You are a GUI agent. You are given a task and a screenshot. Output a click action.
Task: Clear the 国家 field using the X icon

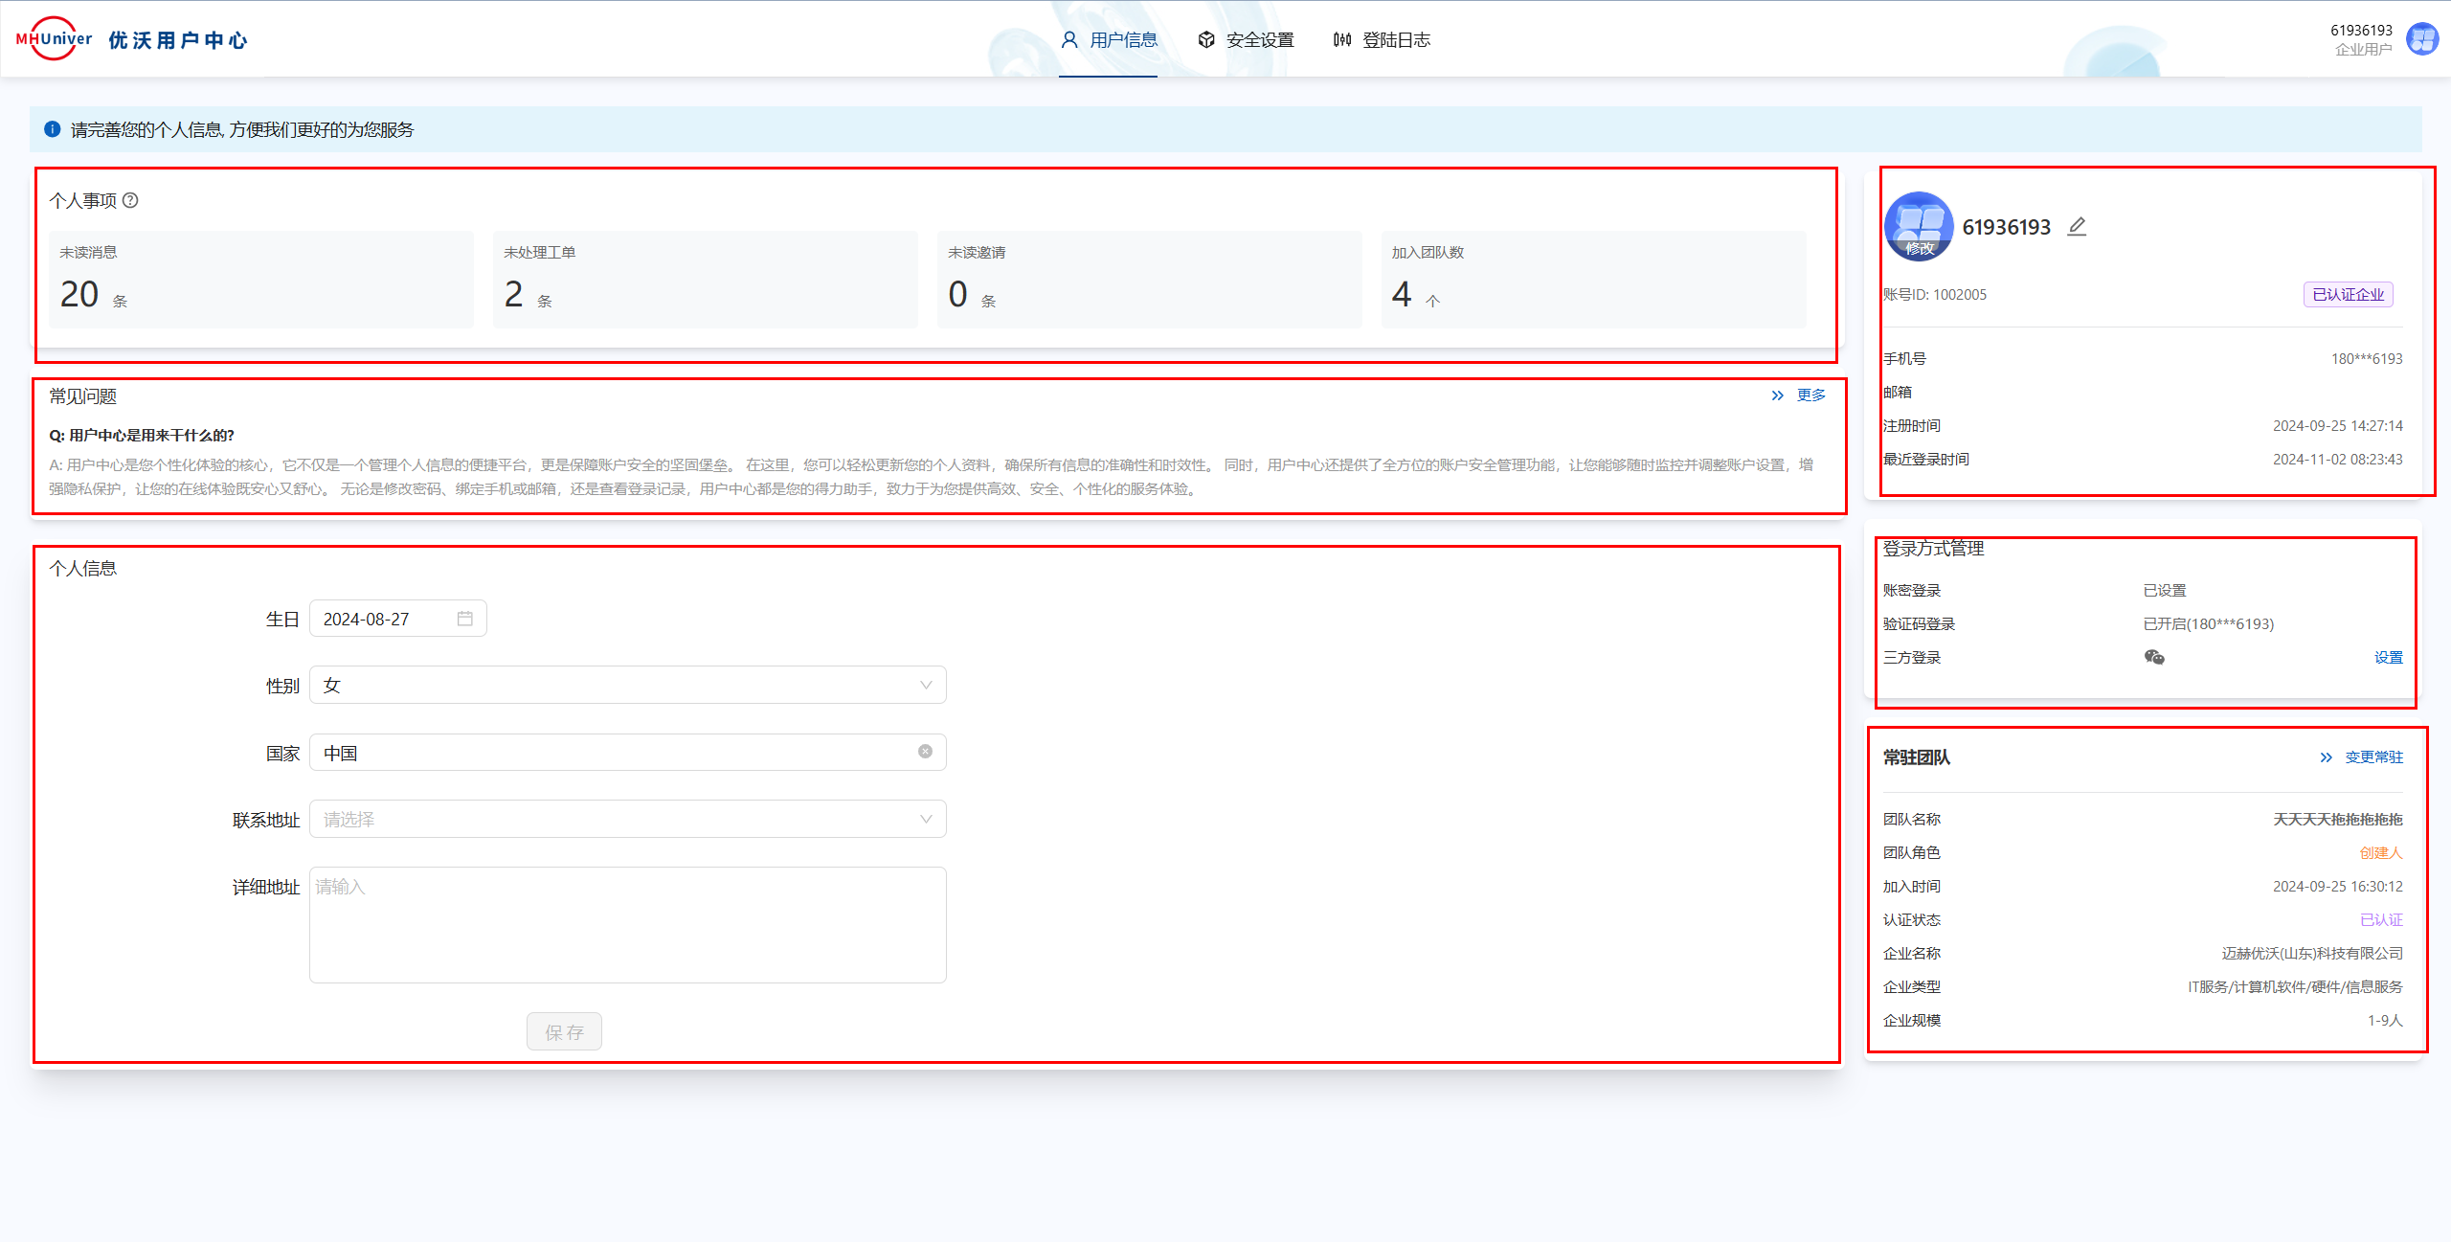click(x=925, y=752)
